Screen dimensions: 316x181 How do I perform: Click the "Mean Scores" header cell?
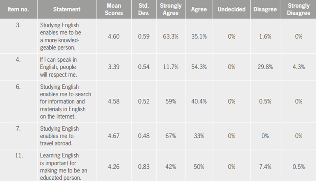113,9
